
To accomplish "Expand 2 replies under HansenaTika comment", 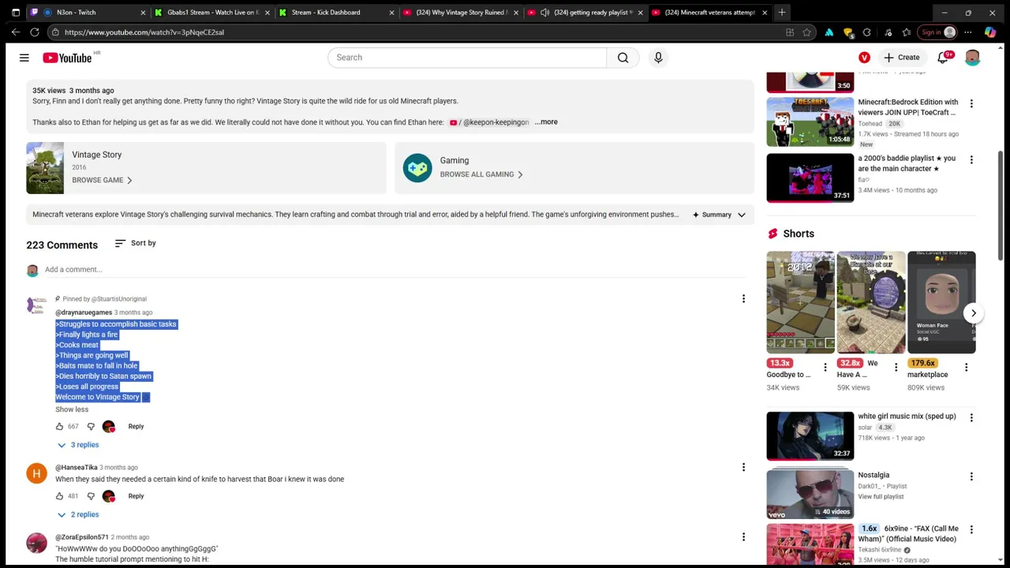I will [77, 514].
